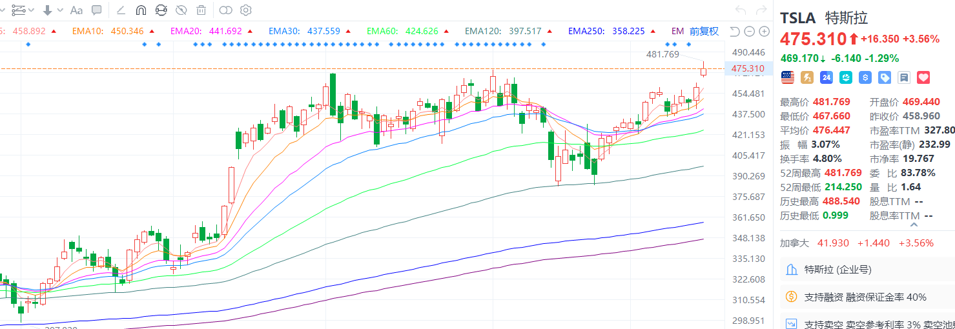The height and width of the screenshot is (329, 955).
Task: Open the drawing line tools icon
Action: [18, 10]
